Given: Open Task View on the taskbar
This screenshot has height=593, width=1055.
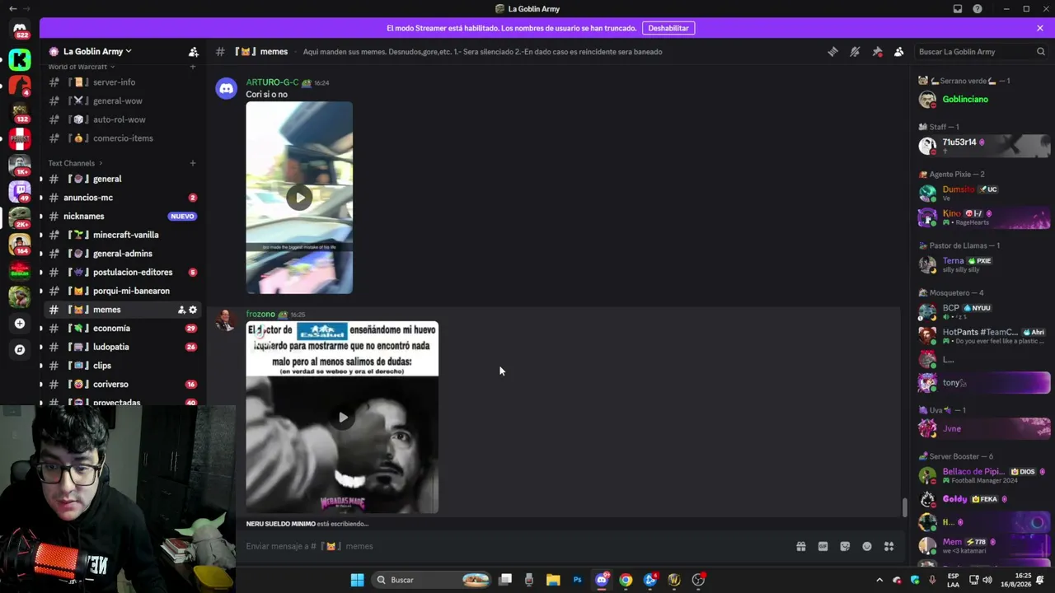Looking at the screenshot, I should pyautogui.click(x=505, y=580).
